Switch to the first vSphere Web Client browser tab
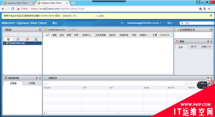 pyautogui.click(x=17, y=3)
